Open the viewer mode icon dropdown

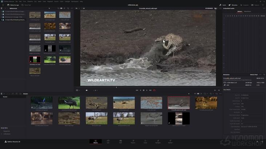click(x=78, y=90)
